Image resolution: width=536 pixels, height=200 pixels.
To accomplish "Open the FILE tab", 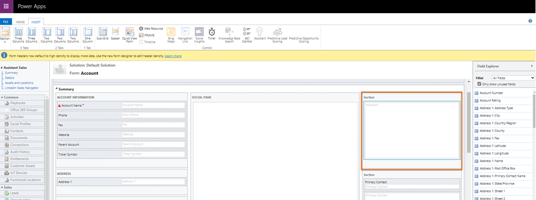I will point(6,22).
